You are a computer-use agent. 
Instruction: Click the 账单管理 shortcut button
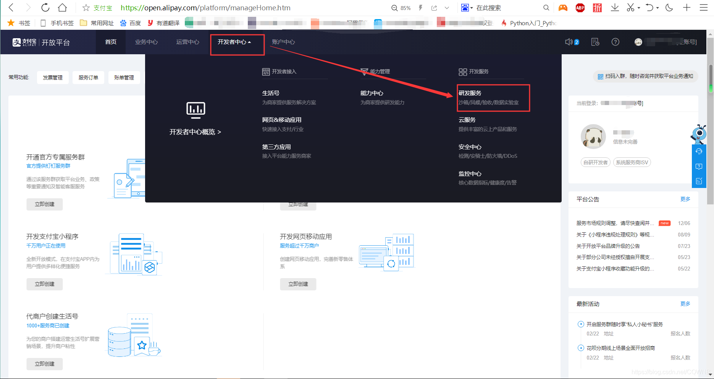[124, 78]
